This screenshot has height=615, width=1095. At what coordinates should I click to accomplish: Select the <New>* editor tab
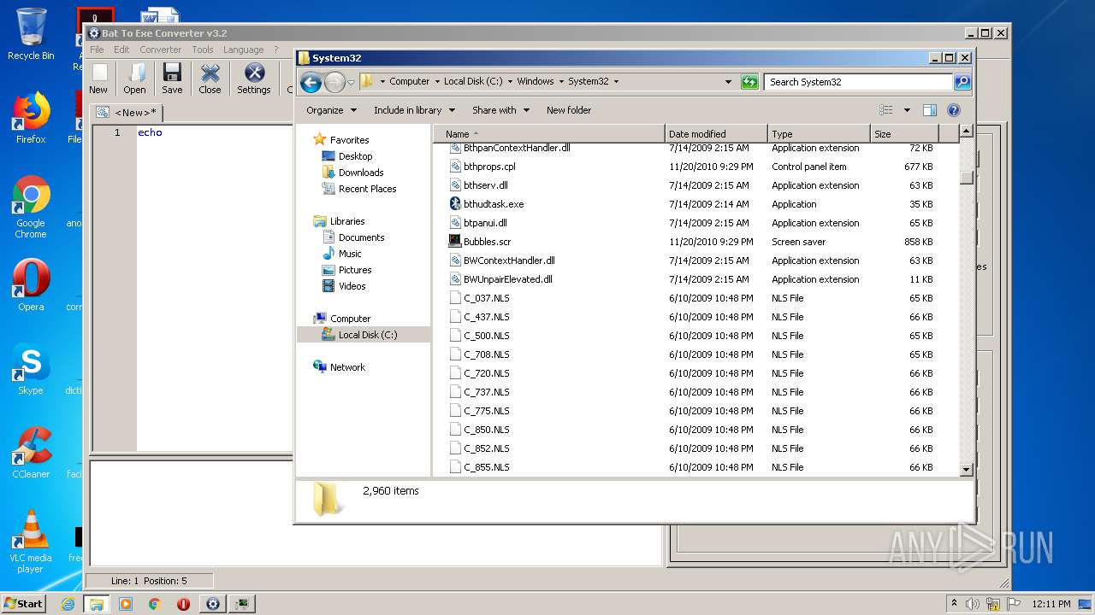tap(127, 113)
